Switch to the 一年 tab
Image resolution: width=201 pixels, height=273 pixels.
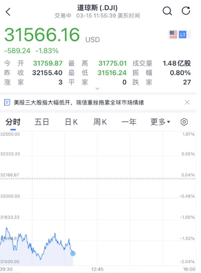click(x=129, y=122)
